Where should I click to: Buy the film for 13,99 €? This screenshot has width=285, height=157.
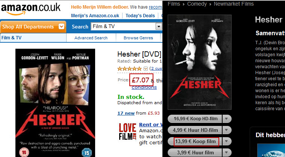tap(195, 141)
